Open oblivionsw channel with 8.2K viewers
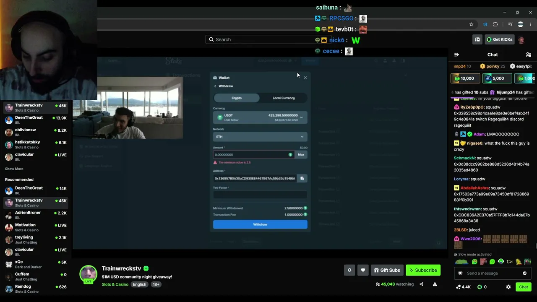 pos(36,132)
